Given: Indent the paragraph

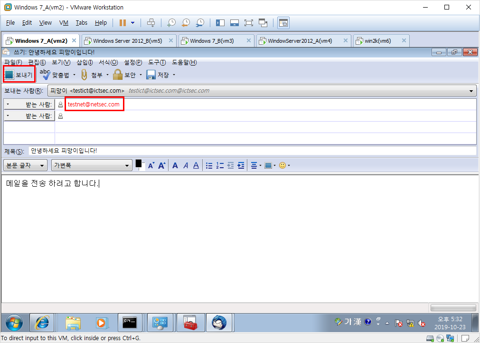Looking at the screenshot, I should point(241,165).
